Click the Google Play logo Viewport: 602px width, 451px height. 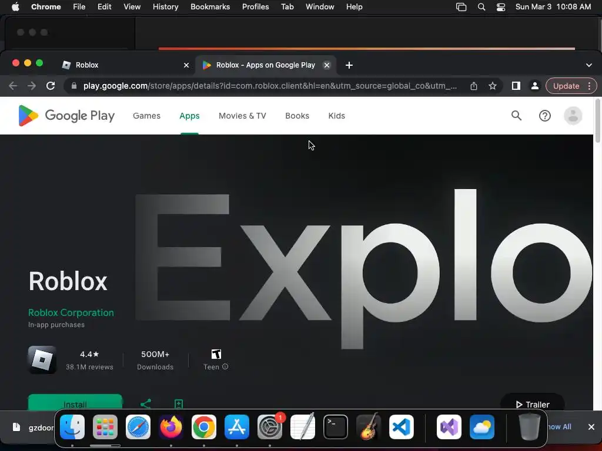(66, 116)
